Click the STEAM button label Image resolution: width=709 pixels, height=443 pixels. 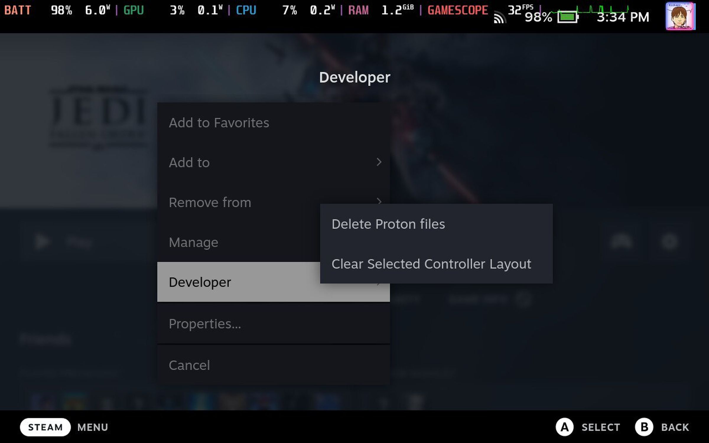point(45,427)
